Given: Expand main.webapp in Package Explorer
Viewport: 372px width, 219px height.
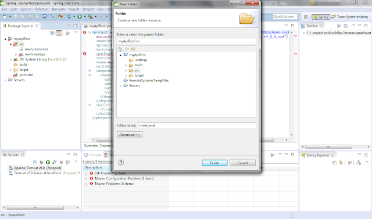Looking at the screenshot, I should click(x=16, y=55).
